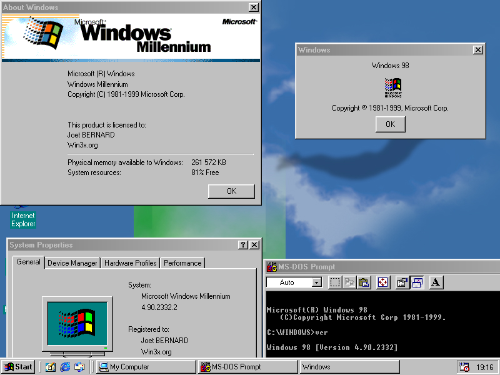Image resolution: width=500 pixels, height=375 pixels.
Task: Switch MS-DOS Prompt to full screen
Action: [383, 282]
